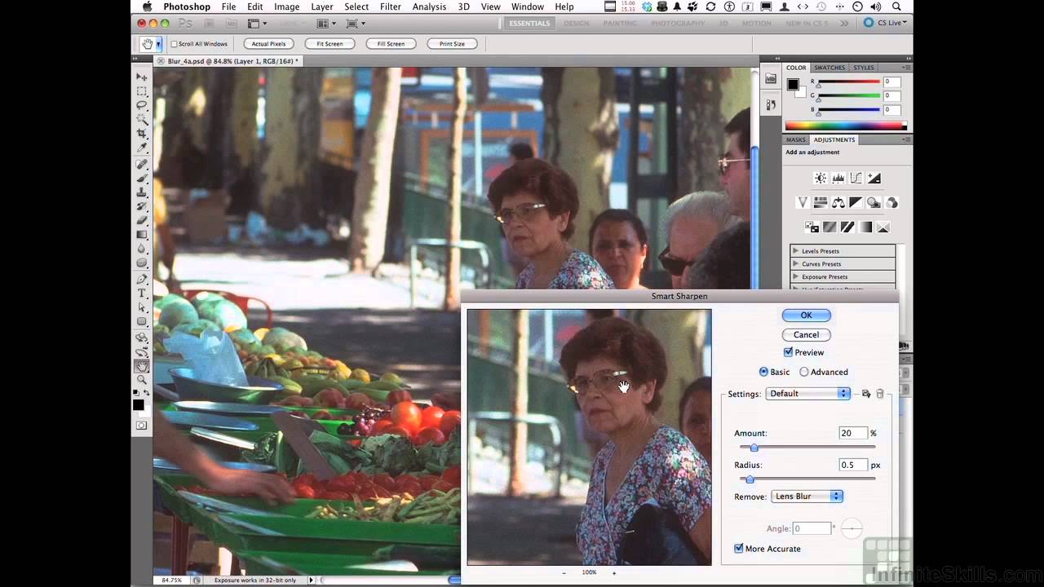Screen dimensions: 1044x587
Task: Click the Radius value field
Action: (x=853, y=466)
